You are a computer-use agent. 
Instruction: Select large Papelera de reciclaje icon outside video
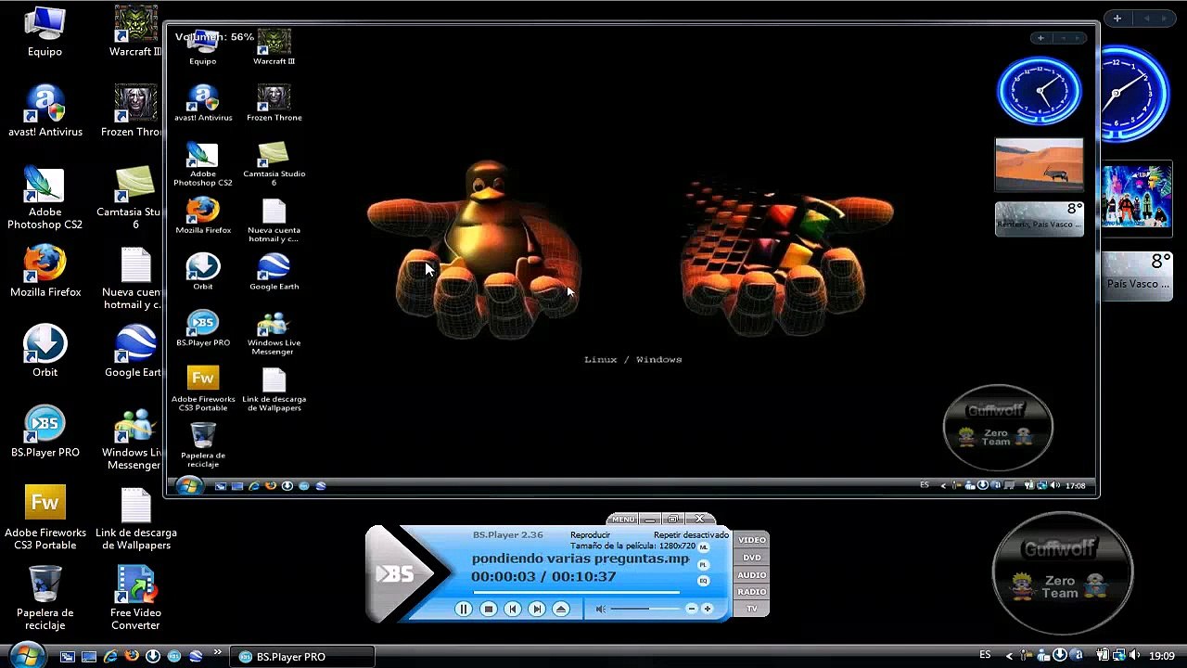point(45,598)
